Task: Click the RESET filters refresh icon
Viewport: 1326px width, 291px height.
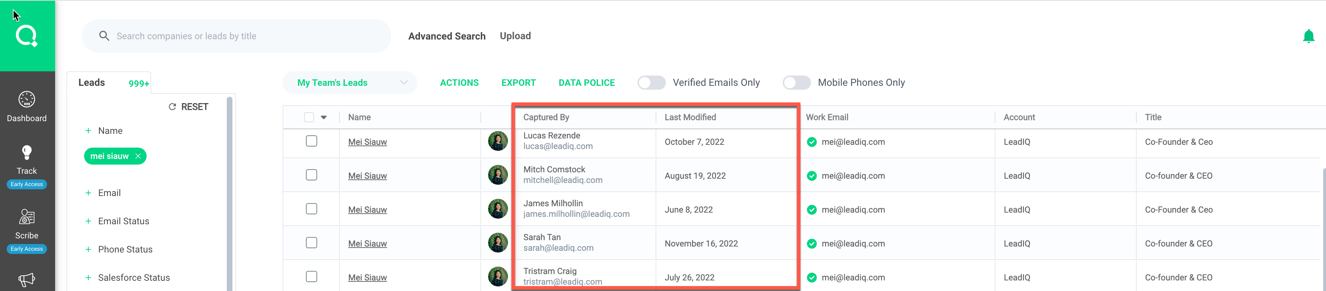Action: (172, 107)
